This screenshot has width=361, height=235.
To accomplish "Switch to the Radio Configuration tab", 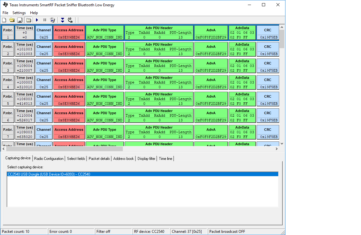I will [x=49, y=158].
